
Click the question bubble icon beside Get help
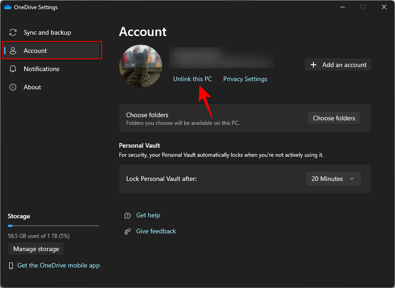click(128, 216)
